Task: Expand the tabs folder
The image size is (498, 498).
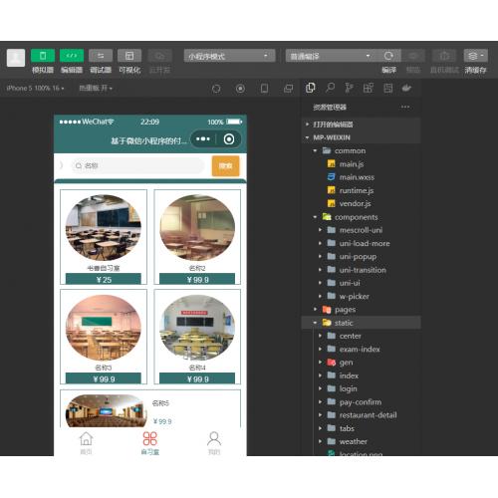Action: (x=362, y=428)
